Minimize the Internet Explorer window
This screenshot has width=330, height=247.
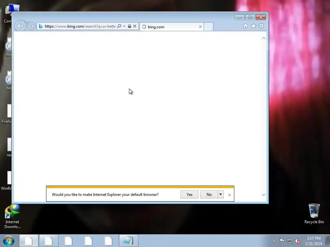239,17
